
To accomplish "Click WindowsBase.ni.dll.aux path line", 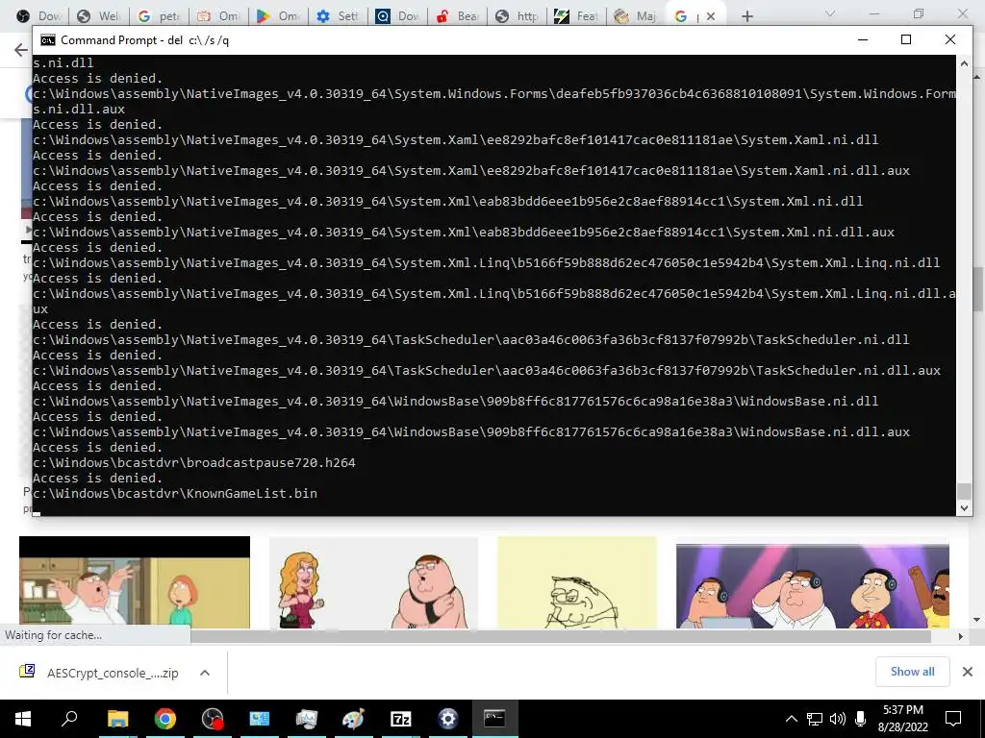I will tap(471, 431).
